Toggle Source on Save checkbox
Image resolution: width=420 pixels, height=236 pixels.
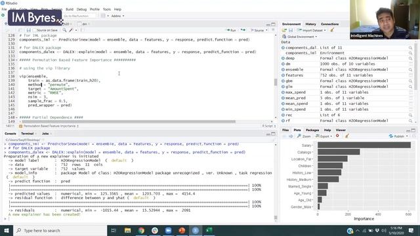click(x=35, y=30)
